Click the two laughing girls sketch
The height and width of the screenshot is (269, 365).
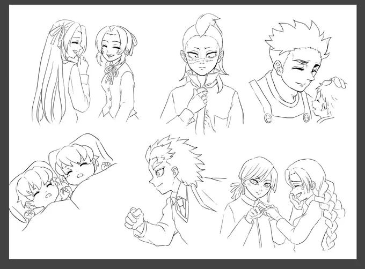tap(85, 72)
